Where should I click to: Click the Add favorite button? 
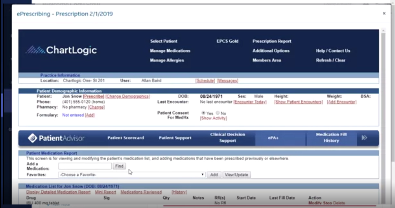tap(214, 175)
